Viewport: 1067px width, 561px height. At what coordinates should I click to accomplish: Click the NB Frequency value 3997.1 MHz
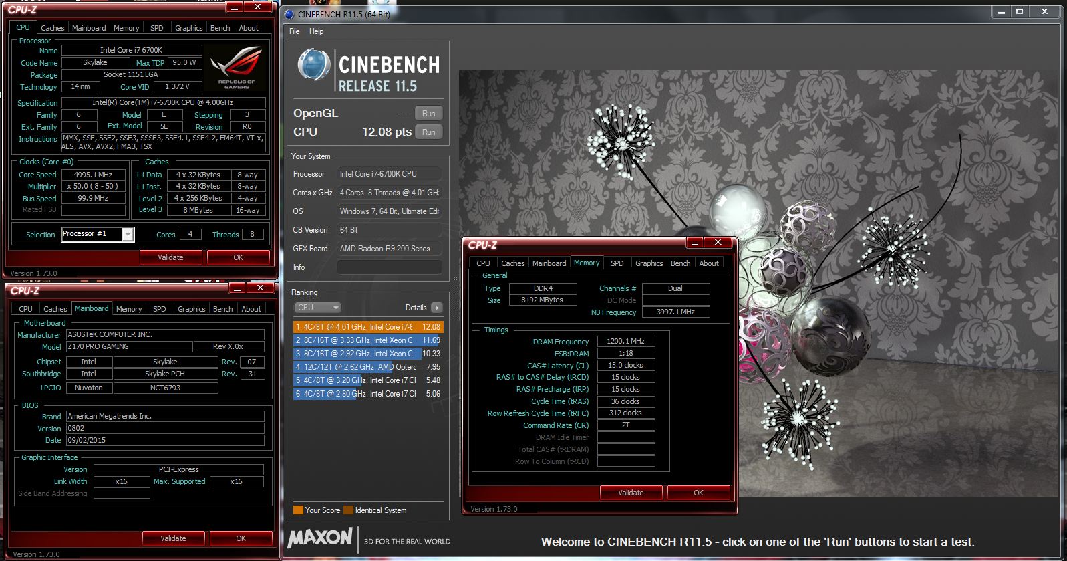coord(675,312)
